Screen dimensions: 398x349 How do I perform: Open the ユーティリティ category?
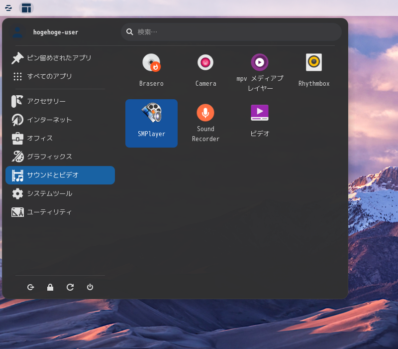[60, 212]
